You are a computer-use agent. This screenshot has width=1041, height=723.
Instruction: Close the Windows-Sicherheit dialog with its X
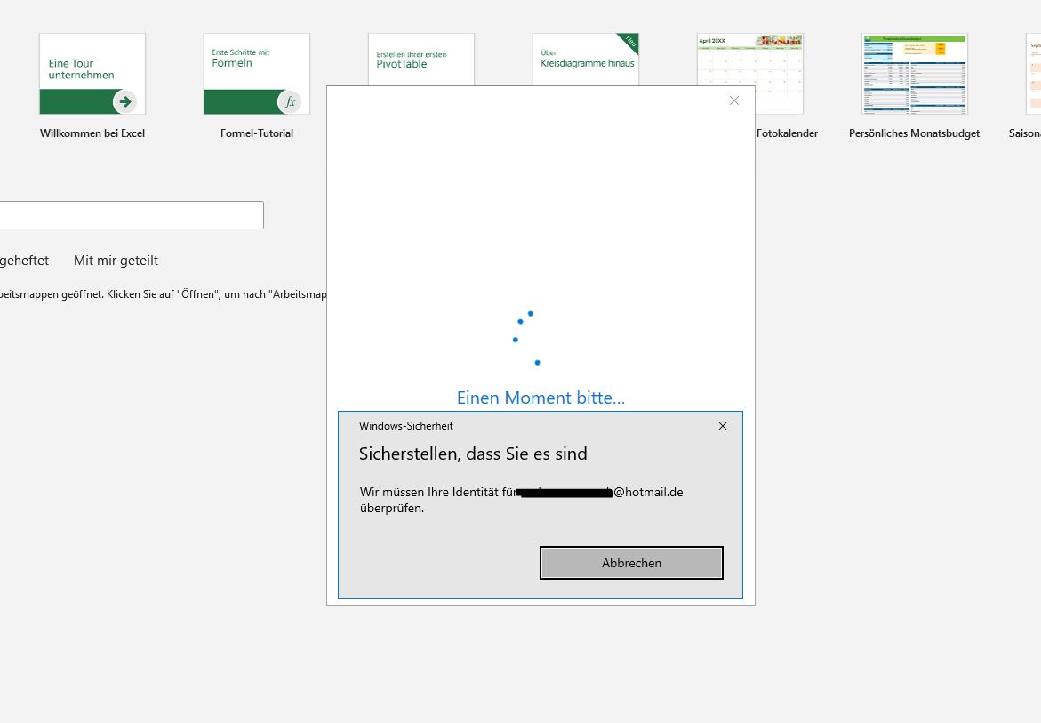pyautogui.click(x=723, y=426)
